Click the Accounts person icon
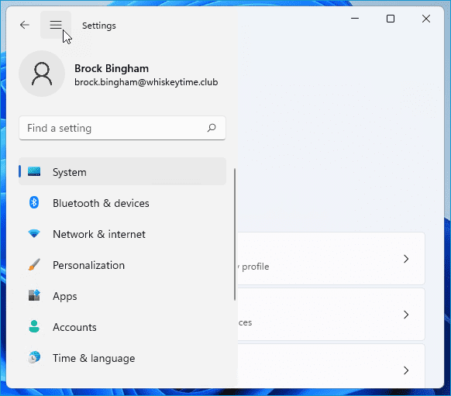This screenshot has height=396, width=451. [34, 326]
